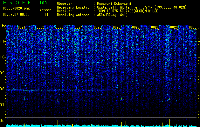Click the red meteor echo below 0023

click(x=58, y=101)
